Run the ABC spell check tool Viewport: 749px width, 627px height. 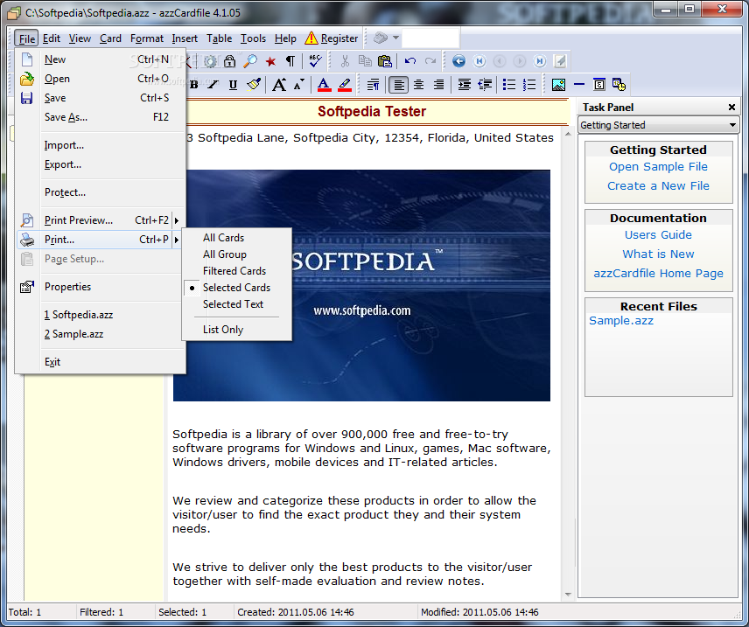tap(315, 60)
